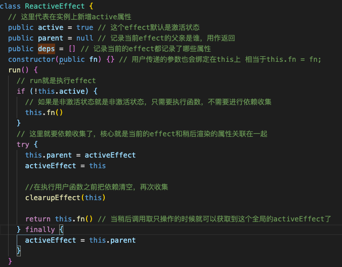
Task: Click the try keyword
Action: click(x=23, y=144)
